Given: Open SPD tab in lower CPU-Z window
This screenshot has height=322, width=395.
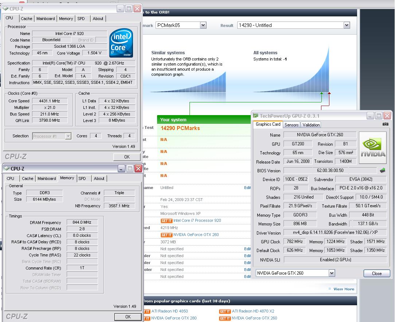Looking at the screenshot, I should 82,178.
